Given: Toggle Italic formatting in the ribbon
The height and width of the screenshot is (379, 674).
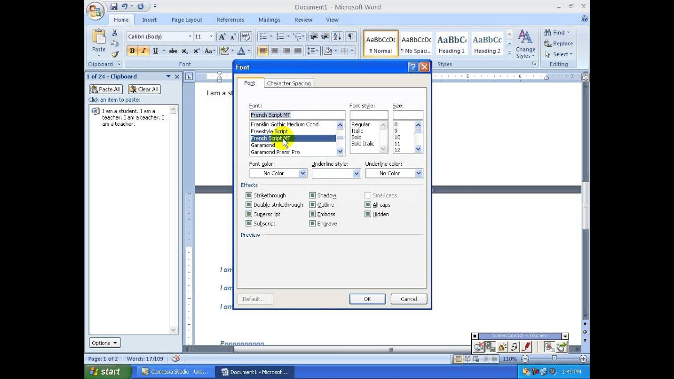Looking at the screenshot, I should 143,51.
